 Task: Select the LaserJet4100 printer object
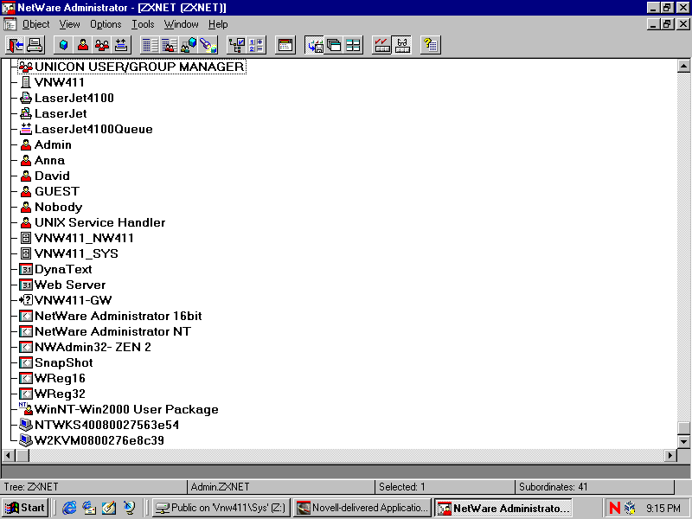(74, 98)
